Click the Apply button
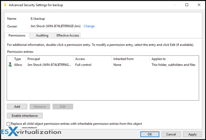 click(193, 134)
